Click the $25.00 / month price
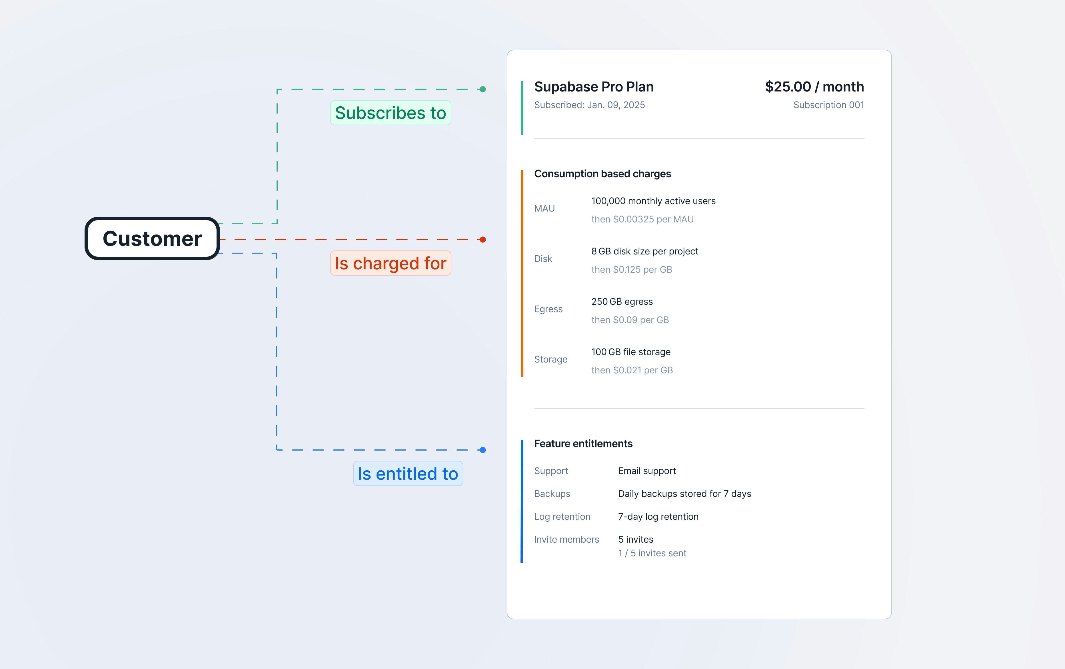This screenshot has height=669, width=1065. [814, 87]
